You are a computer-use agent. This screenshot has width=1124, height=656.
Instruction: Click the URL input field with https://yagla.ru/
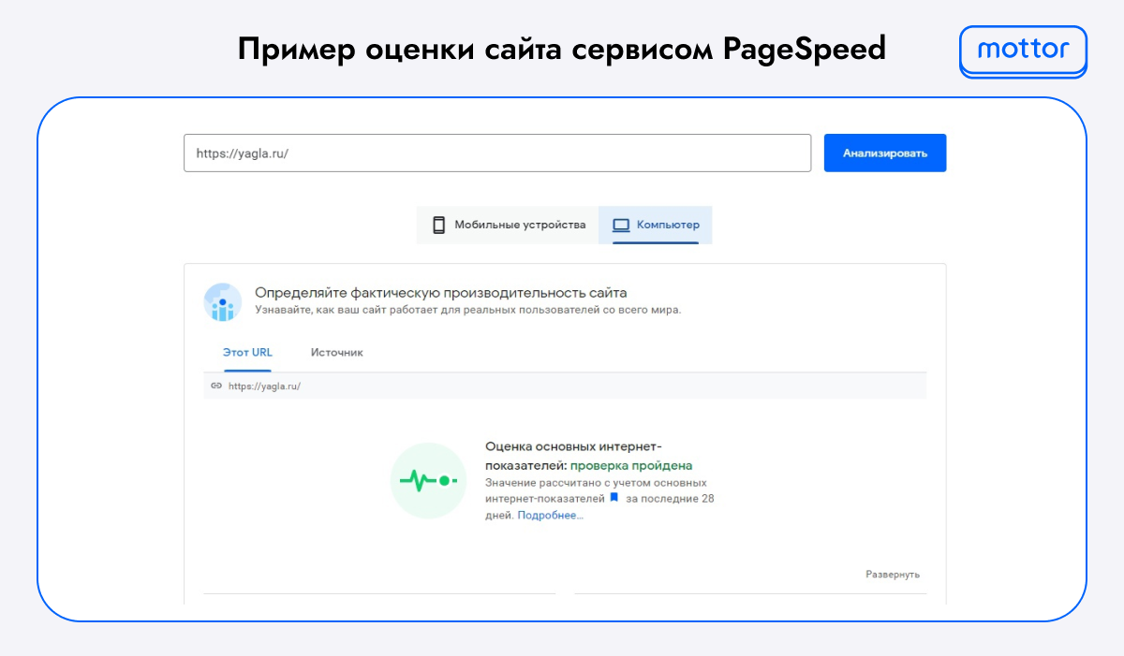(x=497, y=153)
